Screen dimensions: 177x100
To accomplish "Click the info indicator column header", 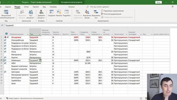I will 6,34.
